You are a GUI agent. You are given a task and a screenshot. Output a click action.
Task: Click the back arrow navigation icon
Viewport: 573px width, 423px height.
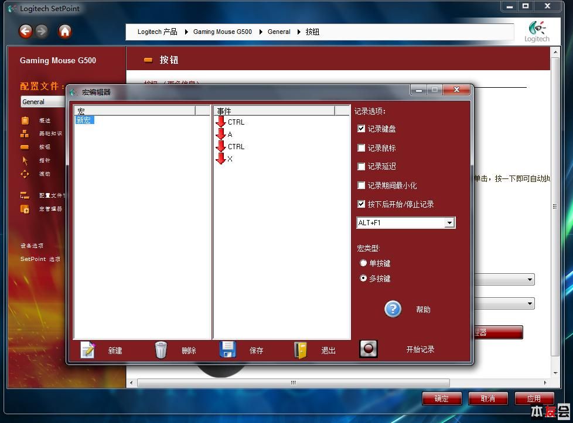26,32
